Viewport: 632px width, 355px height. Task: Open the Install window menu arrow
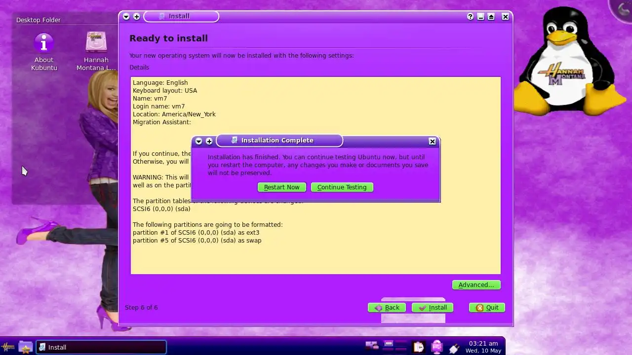pos(126,17)
